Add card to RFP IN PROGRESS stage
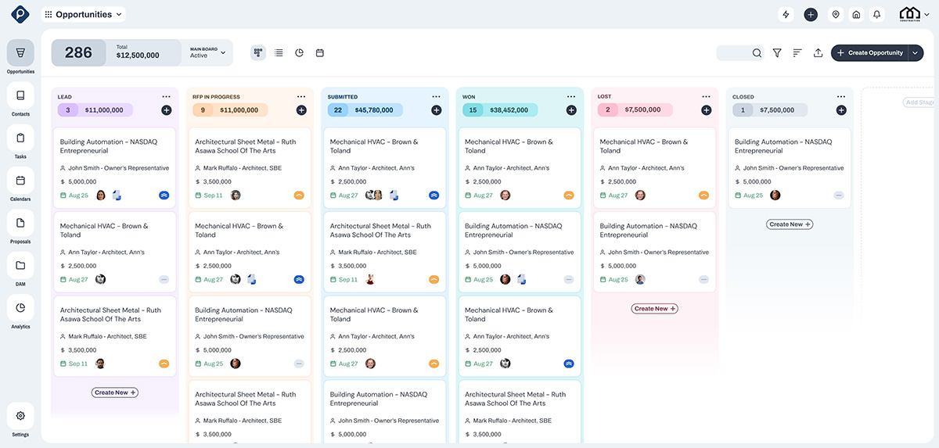Image resolution: width=939 pixels, height=448 pixels. tap(301, 110)
